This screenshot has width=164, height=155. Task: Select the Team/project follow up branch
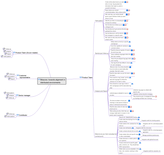click(x=101, y=53)
